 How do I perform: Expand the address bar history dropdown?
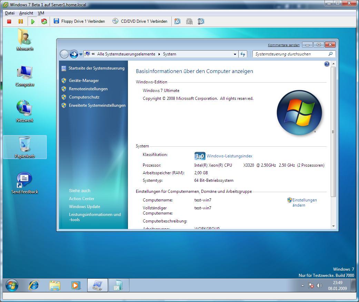235,54
